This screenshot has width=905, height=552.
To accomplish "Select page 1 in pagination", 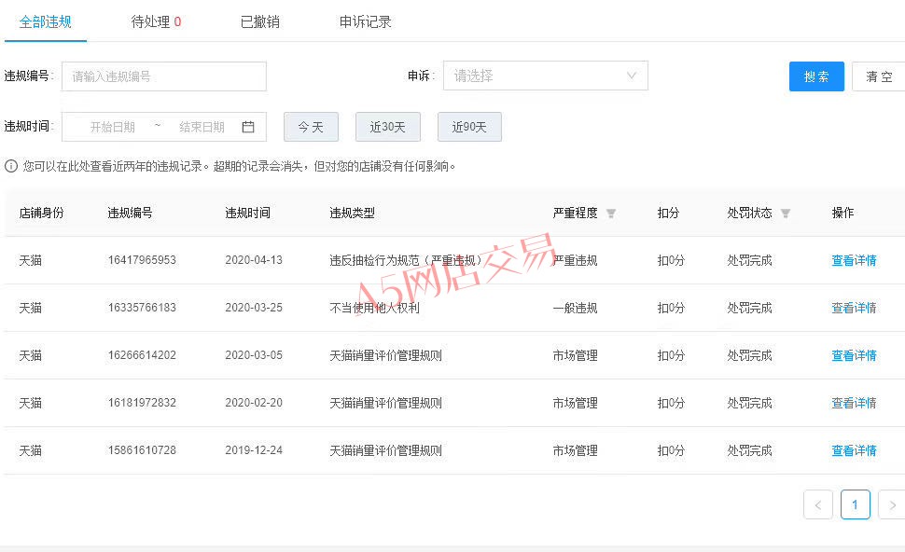I will [x=855, y=504].
